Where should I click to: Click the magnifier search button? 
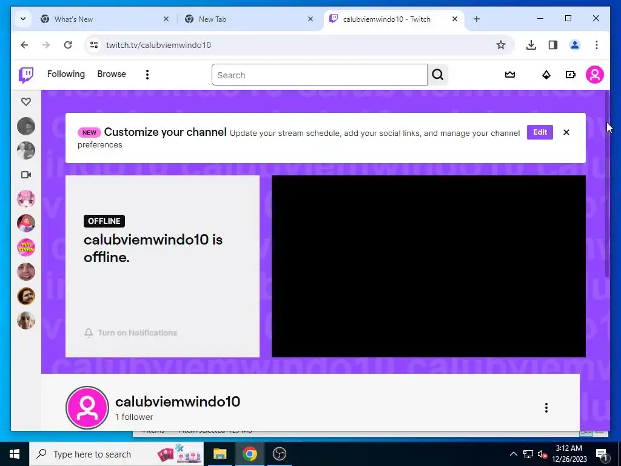(x=438, y=75)
